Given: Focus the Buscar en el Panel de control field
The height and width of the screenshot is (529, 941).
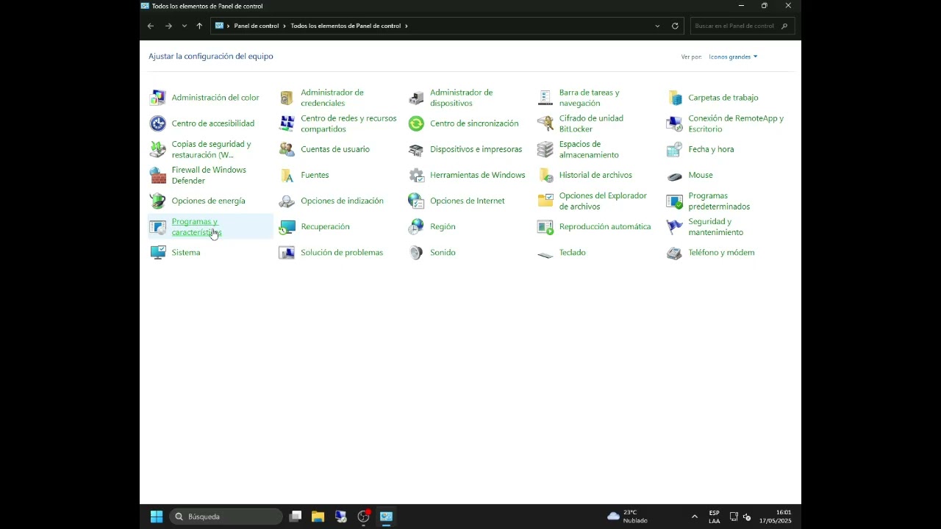Looking at the screenshot, I should (x=742, y=26).
